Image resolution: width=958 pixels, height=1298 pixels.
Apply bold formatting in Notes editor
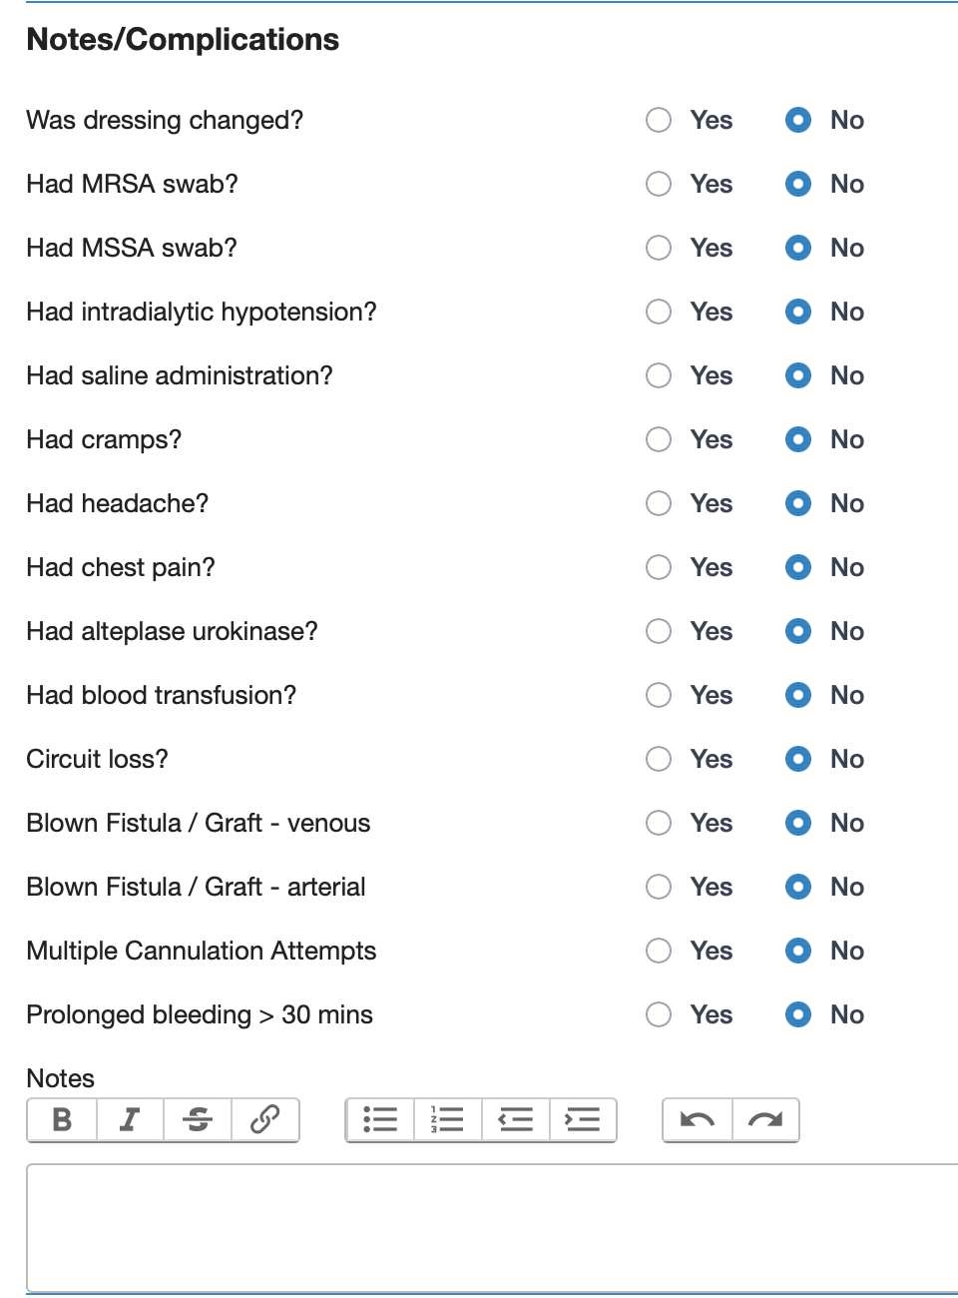[x=62, y=1120]
